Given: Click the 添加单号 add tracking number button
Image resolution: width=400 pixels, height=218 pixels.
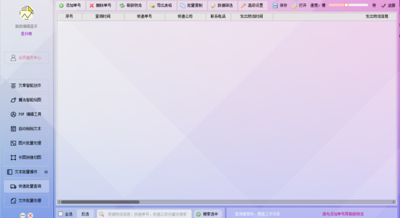Looking at the screenshot, I should (x=71, y=5).
